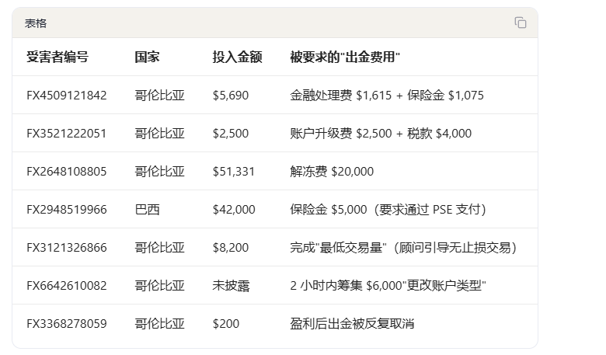Click the $51,331 amount cell
Image resolution: width=606 pixels, height=355 pixels.
(x=233, y=172)
